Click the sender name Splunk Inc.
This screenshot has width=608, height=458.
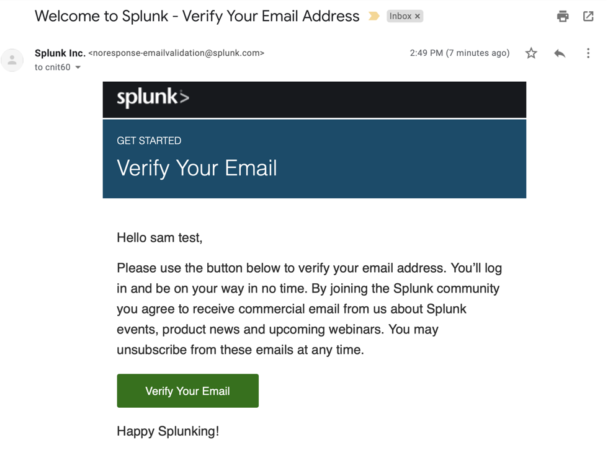(60, 53)
